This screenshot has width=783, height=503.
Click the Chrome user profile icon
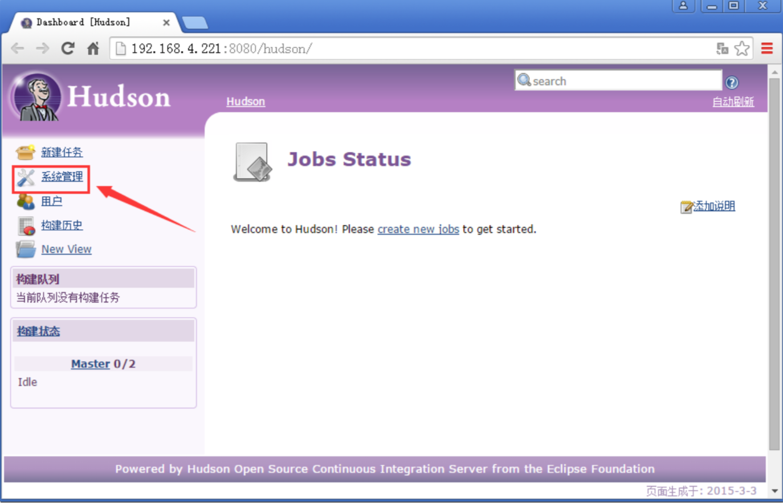683,6
